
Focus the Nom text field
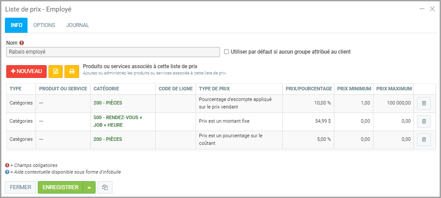pyautogui.click(x=113, y=52)
